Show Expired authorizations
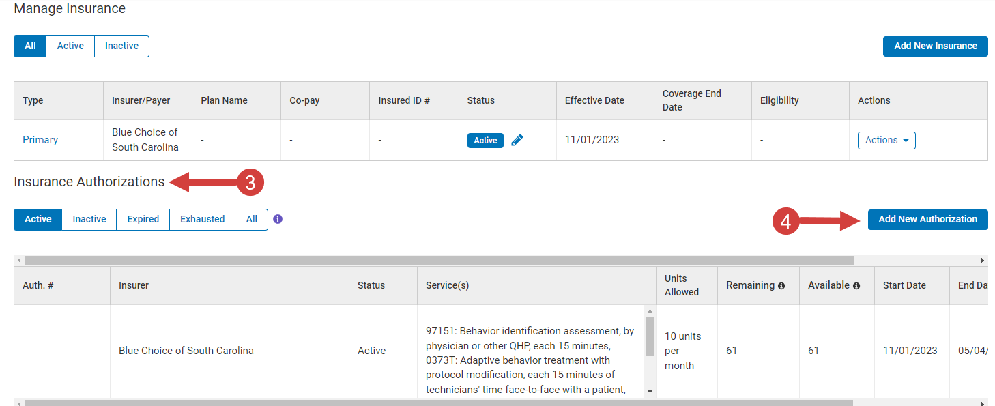 [x=143, y=219]
